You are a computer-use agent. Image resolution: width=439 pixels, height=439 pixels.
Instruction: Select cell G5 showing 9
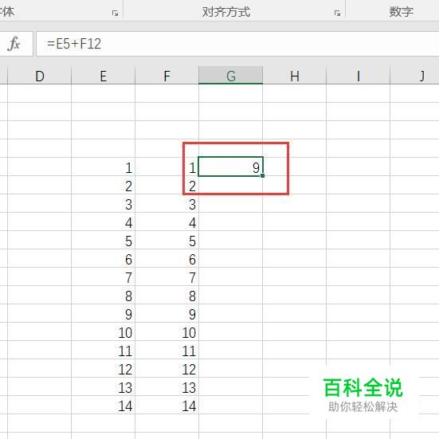pos(231,167)
